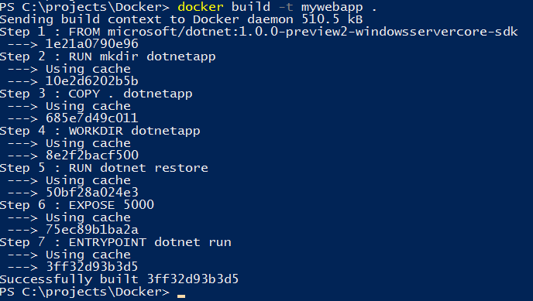Click the Step 1 FROM microsoft/dotnet line
This screenshot has height=301, width=533.
coord(259,32)
